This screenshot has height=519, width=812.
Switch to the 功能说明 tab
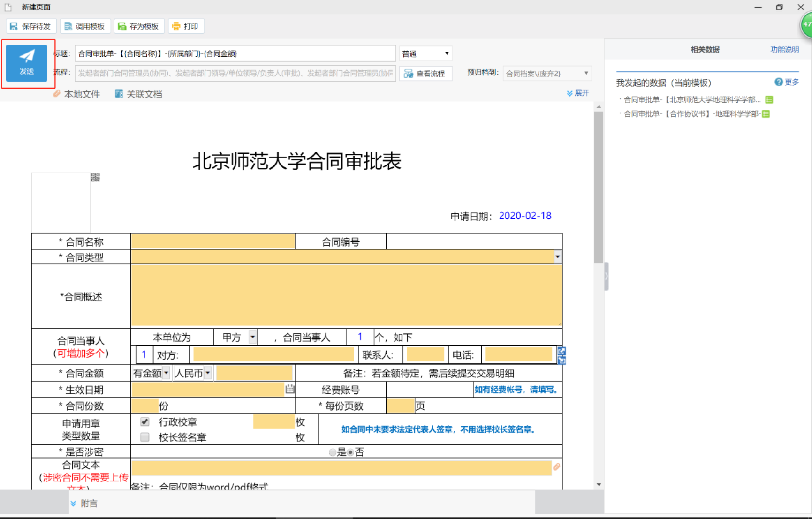pos(784,50)
